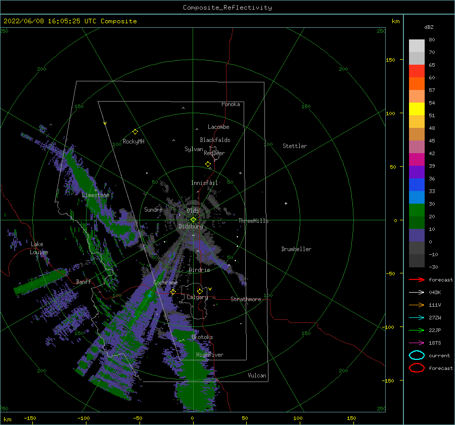Click the 54 dBZ yellow color swatch
This screenshot has height=425, width=455.
click(x=417, y=109)
